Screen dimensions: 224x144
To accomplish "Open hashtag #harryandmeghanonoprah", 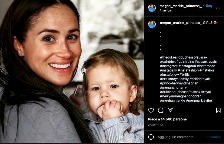I will point(181,96).
